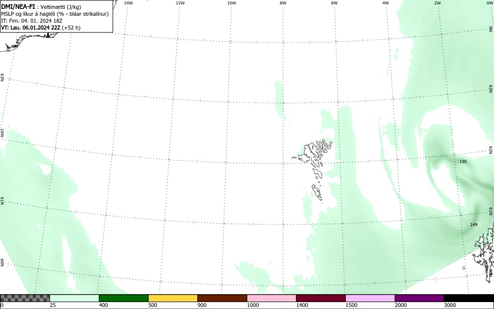Click the IT: Fim. 04. 01. 2024 18Z line

click(x=32, y=21)
